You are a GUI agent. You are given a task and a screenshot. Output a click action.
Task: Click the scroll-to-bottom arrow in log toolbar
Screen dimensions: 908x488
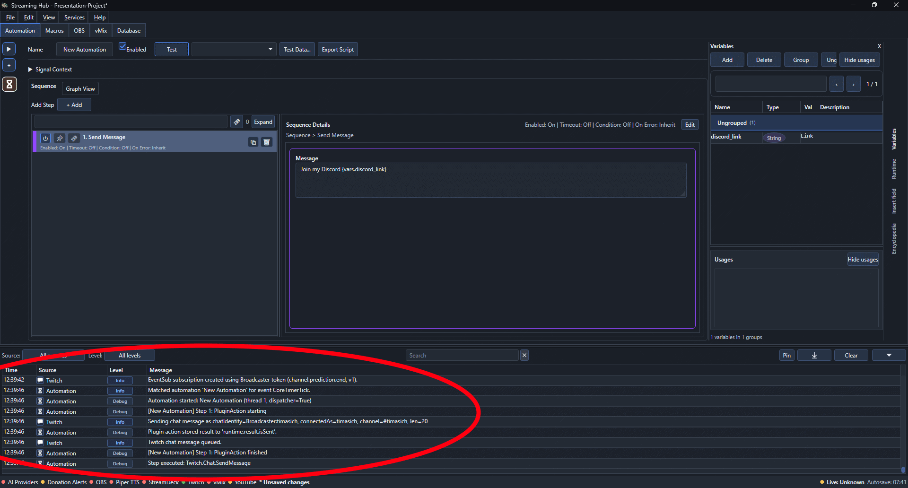(814, 355)
